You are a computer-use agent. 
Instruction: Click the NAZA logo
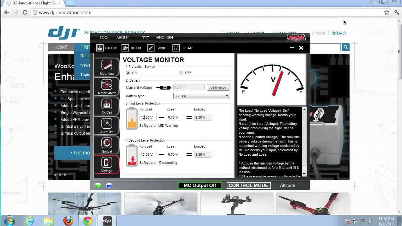pyautogui.click(x=296, y=38)
